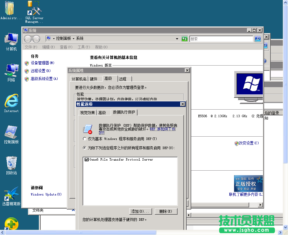Open the 改变设置(C) link
The image size is (288, 235).
[248, 143]
